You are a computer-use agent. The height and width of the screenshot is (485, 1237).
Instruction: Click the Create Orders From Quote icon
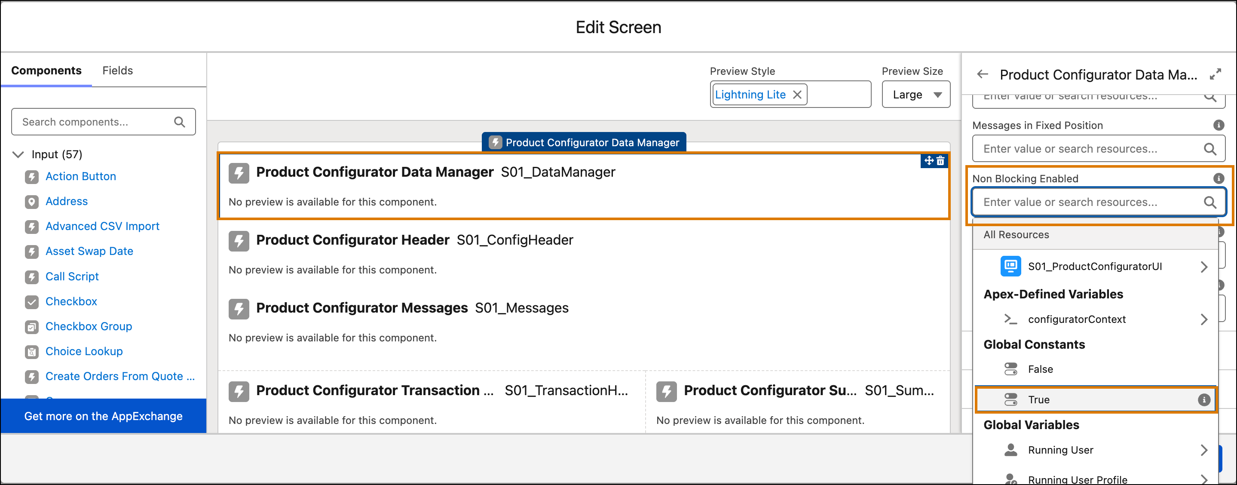32,377
